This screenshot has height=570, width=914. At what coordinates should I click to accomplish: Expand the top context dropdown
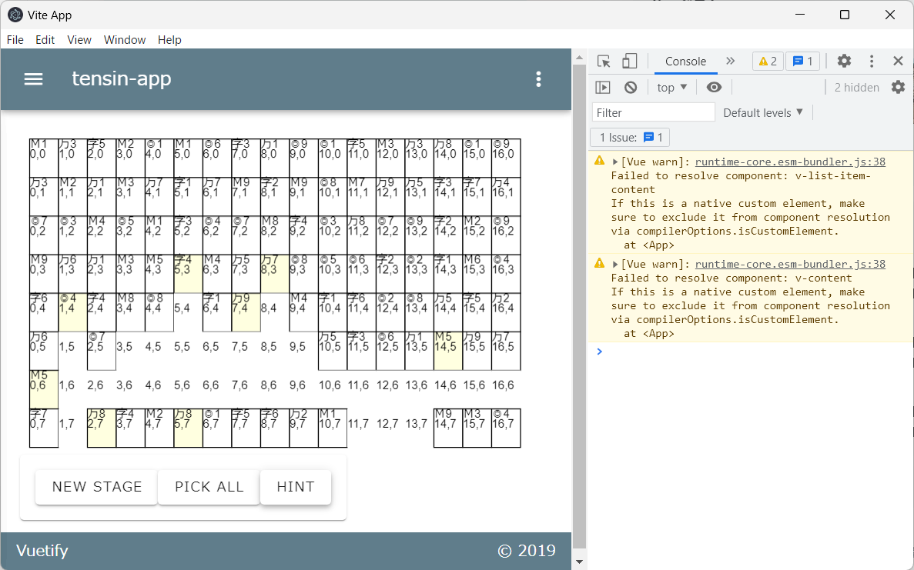click(x=672, y=88)
